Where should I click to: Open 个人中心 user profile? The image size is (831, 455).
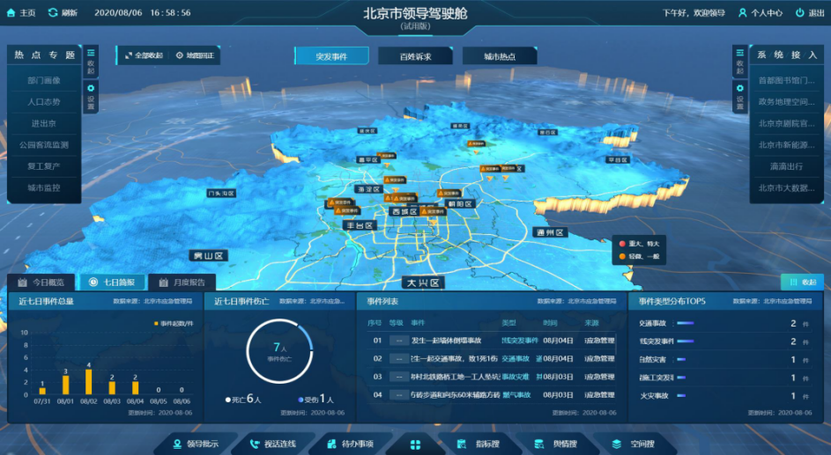(743, 13)
